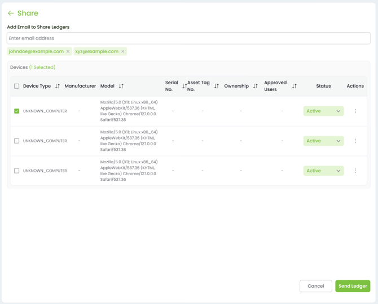Open Active status dropdown in second row
378x304 pixels.
(x=323, y=141)
